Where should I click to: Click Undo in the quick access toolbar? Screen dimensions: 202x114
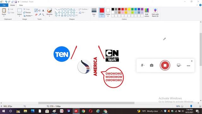pyautogui.click(x=6, y=2)
